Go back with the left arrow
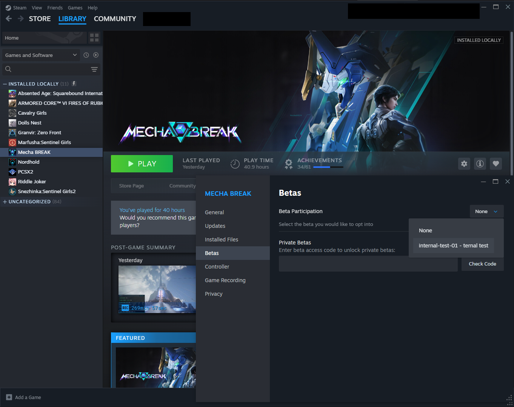 [9, 18]
